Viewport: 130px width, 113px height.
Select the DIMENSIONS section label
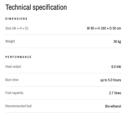coord(16,19)
